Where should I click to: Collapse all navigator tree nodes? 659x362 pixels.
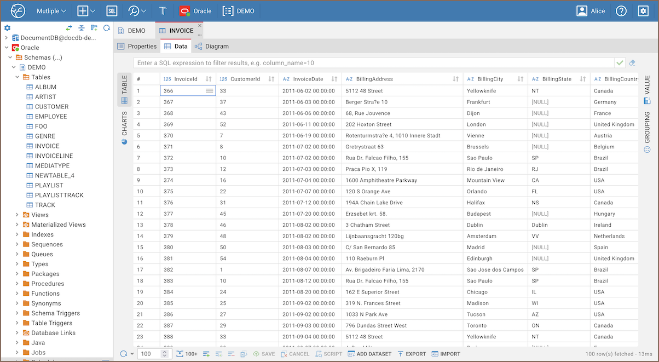coord(82,28)
